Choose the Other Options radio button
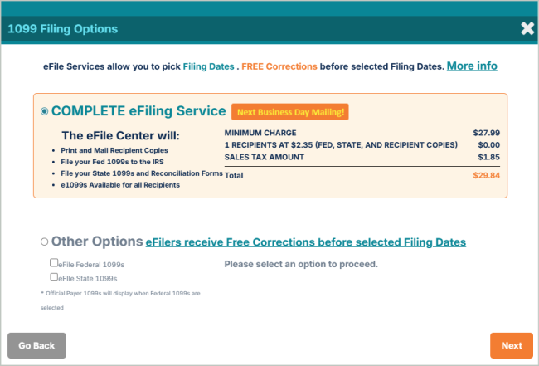This screenshot has width=539, height=366. 45,242
